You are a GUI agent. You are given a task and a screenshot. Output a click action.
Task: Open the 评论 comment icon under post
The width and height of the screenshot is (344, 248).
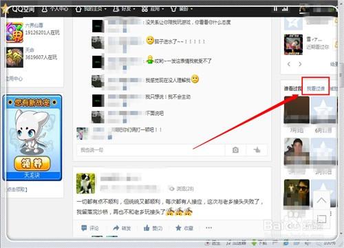tap(84, 228)
